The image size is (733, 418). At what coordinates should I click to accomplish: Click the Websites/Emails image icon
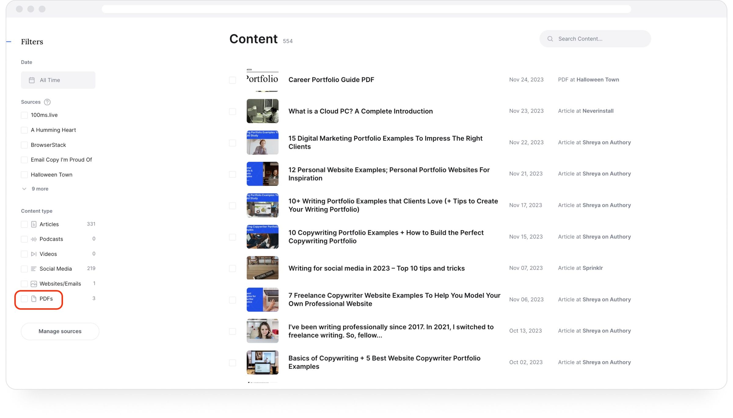[x=34, y=284]
